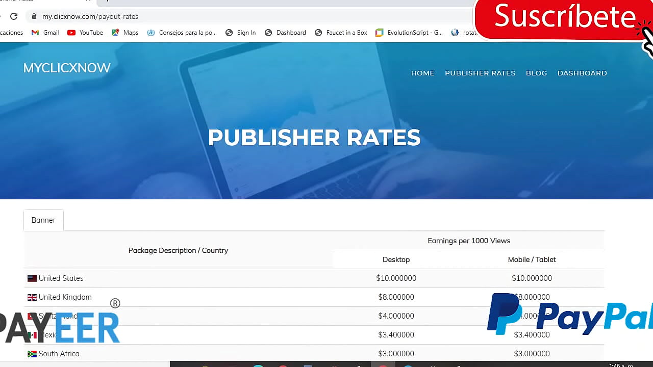Go to the HOME navigation link
653x367 pixels.
(422, 73)
